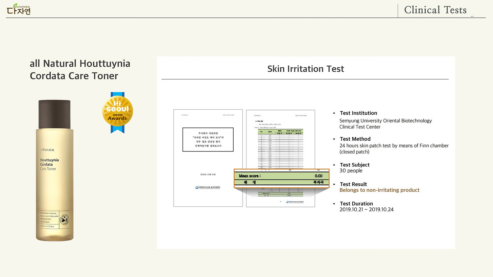This screenshot has height=277, width=493.
Task: Click the boxed Korean title on cover page
Action: (208, 140)
